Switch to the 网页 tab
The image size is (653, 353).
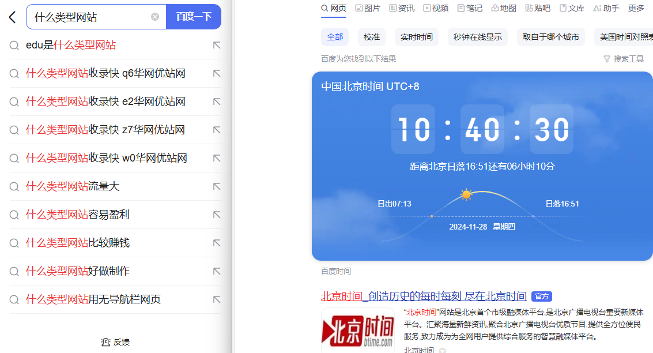(334, 8)
